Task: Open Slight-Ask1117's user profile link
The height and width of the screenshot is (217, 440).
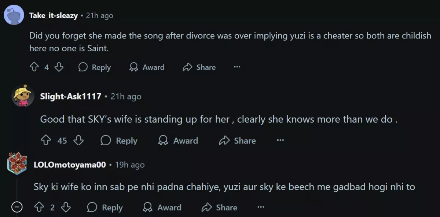Action: [70, 97]
